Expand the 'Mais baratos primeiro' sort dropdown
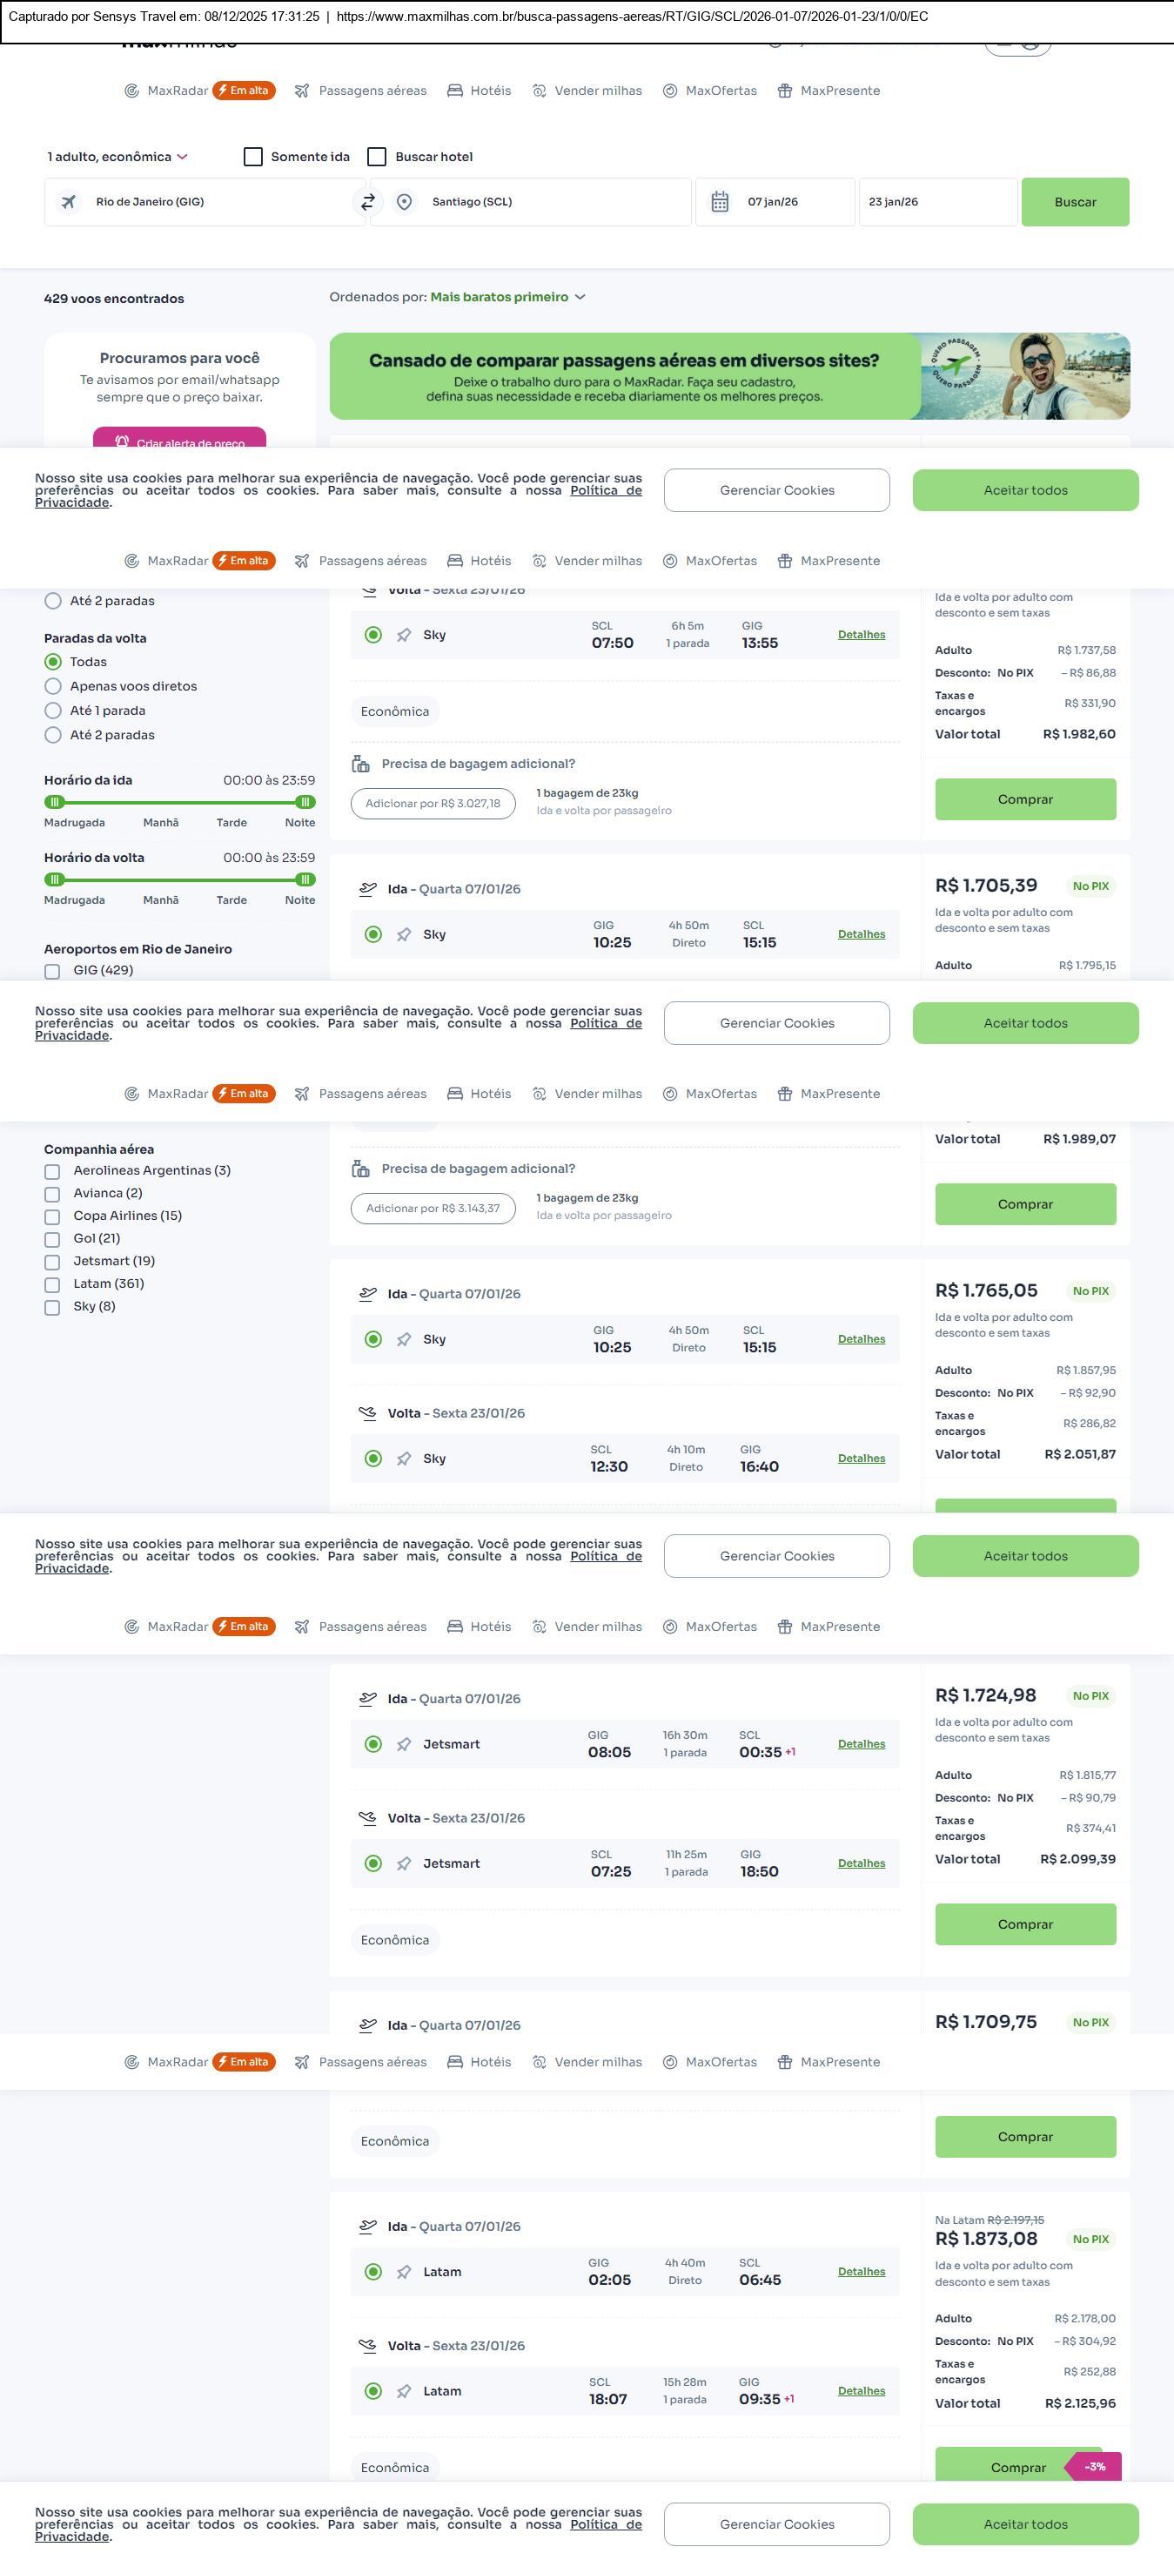The width and height of the screenshot is (1174, 2567). (508, 297)
